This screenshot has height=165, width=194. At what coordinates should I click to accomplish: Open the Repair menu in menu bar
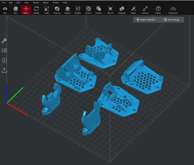tap(46, 3)
